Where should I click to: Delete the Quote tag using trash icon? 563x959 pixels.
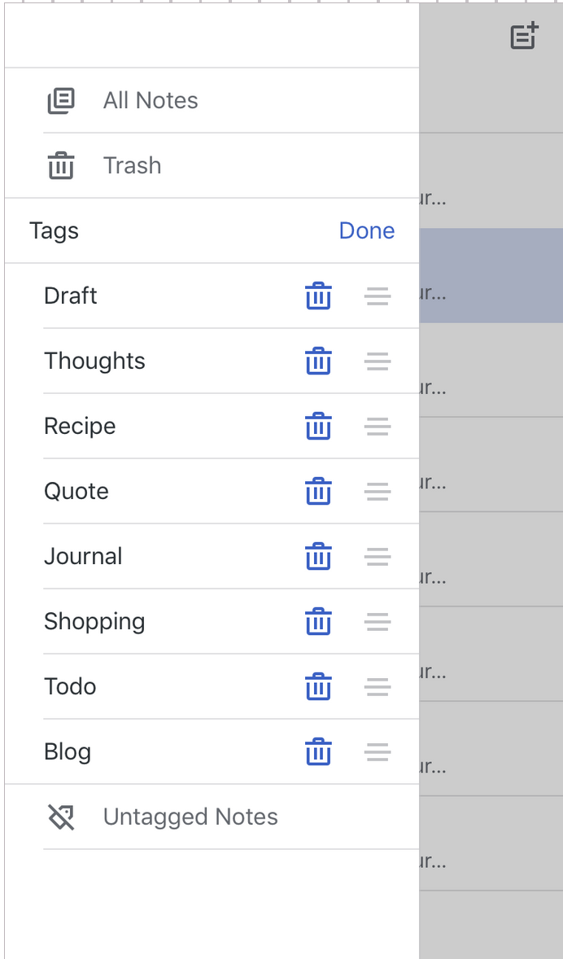click(x=318, y=491)
